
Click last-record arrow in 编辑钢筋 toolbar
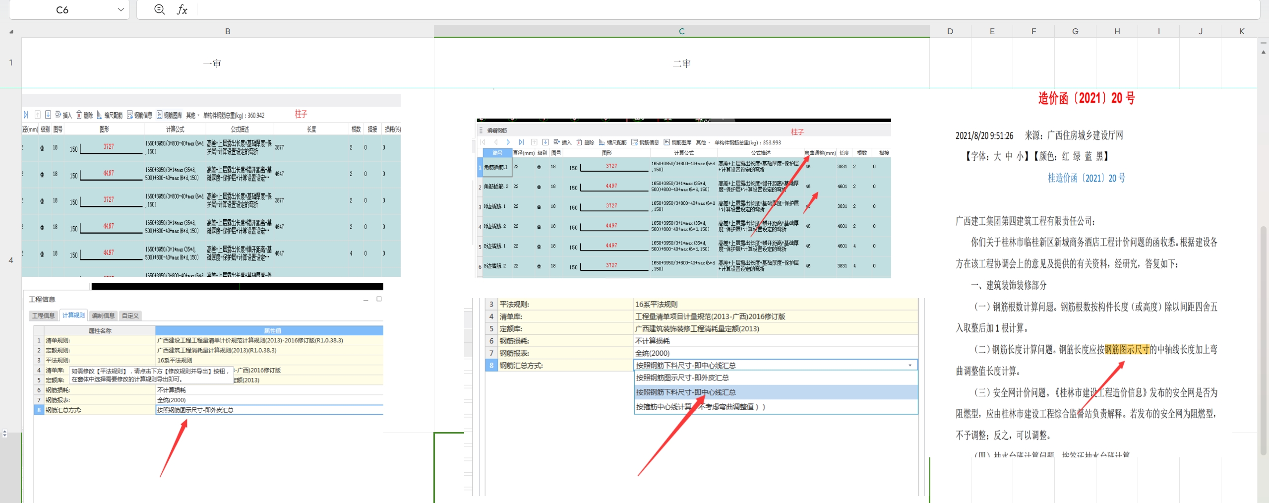(x=521, y=142)
